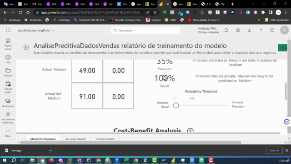Open Other bookmarks folder
This screenshot has height=164, width=291.
click(277, 20)
